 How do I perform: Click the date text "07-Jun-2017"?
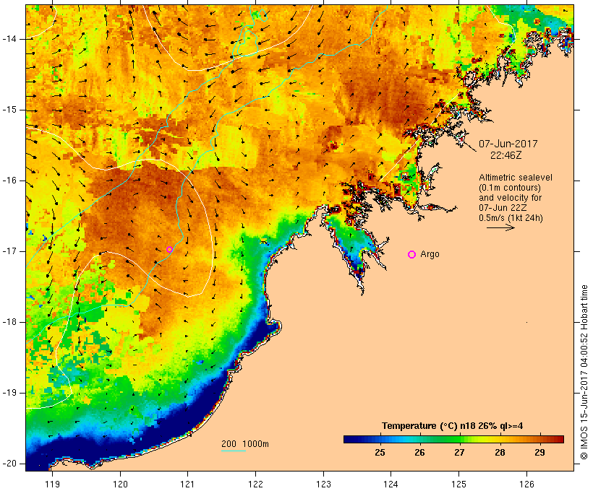[x=508, y=144]
